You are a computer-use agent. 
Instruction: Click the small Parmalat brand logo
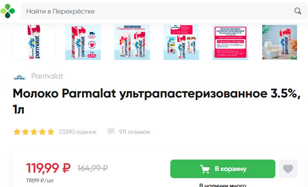tap(19, 78)
